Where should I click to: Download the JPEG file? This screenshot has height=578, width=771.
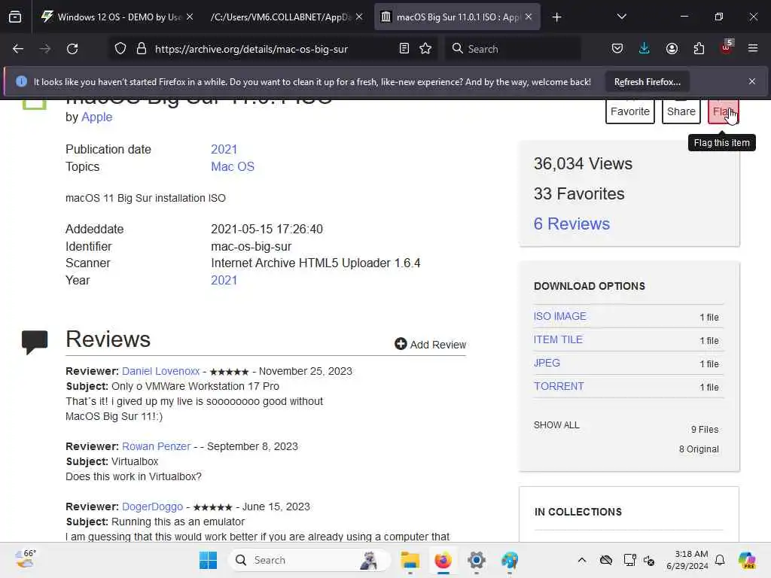click(x=547, y=363)
